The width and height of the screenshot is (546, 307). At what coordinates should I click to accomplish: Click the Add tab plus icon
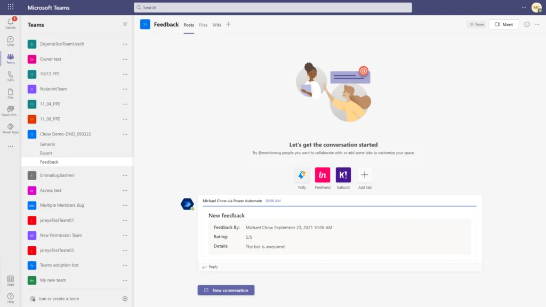(364, 175)
